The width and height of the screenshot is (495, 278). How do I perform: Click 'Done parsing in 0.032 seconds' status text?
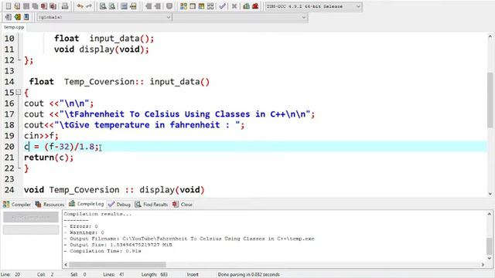[x=249, y=275]
